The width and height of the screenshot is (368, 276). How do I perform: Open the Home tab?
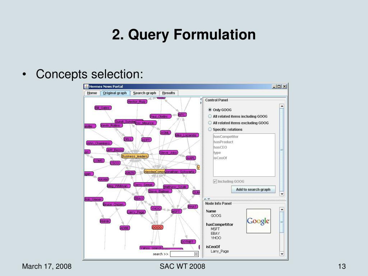click(x=92, y=93)
